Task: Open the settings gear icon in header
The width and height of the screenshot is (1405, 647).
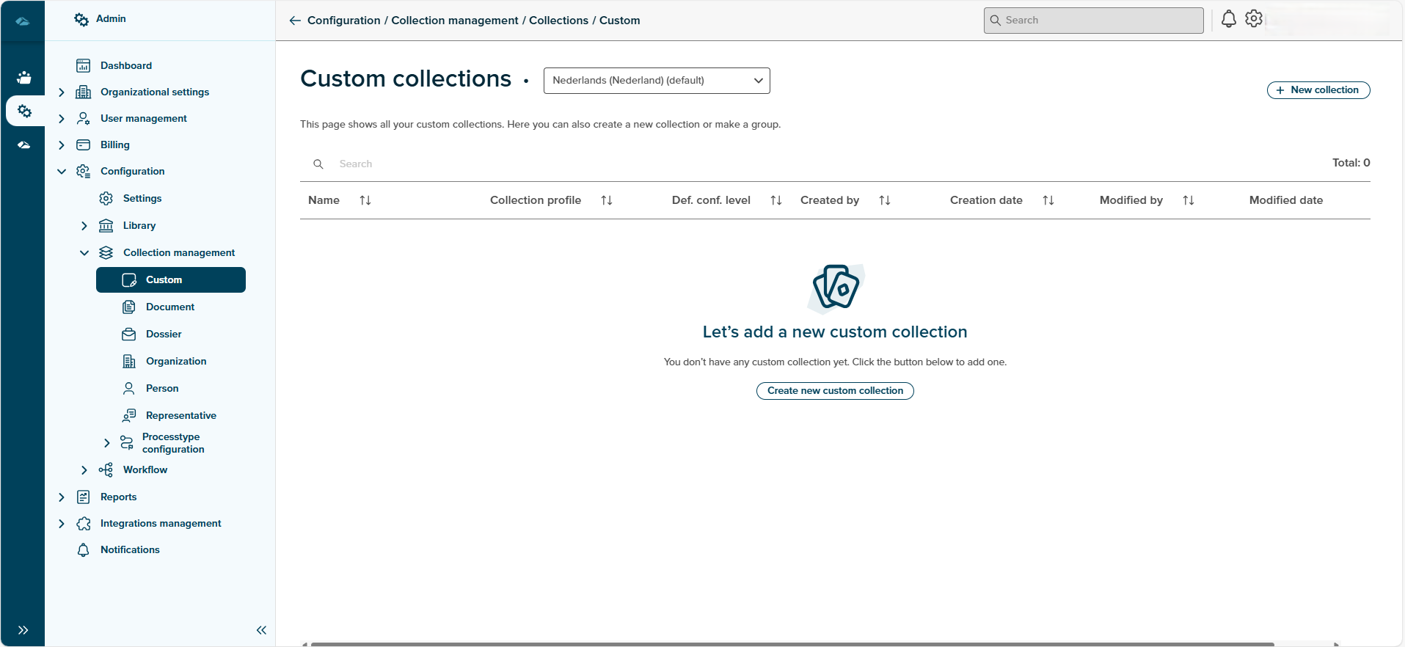Action: (1254, 20)
